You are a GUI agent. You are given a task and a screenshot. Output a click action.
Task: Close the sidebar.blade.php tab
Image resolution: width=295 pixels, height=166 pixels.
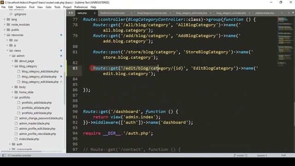click(282, 13)
